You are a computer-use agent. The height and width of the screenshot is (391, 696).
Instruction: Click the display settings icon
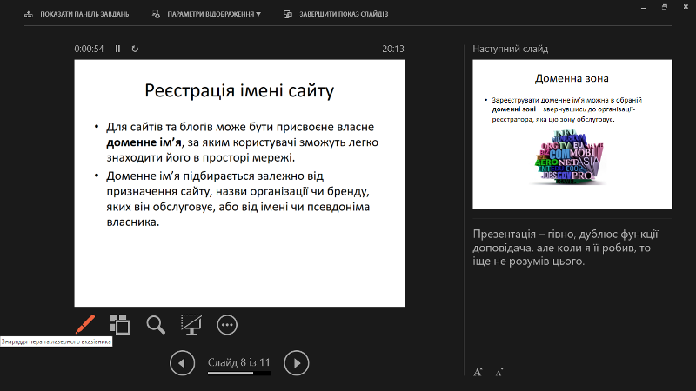[156, 14]
